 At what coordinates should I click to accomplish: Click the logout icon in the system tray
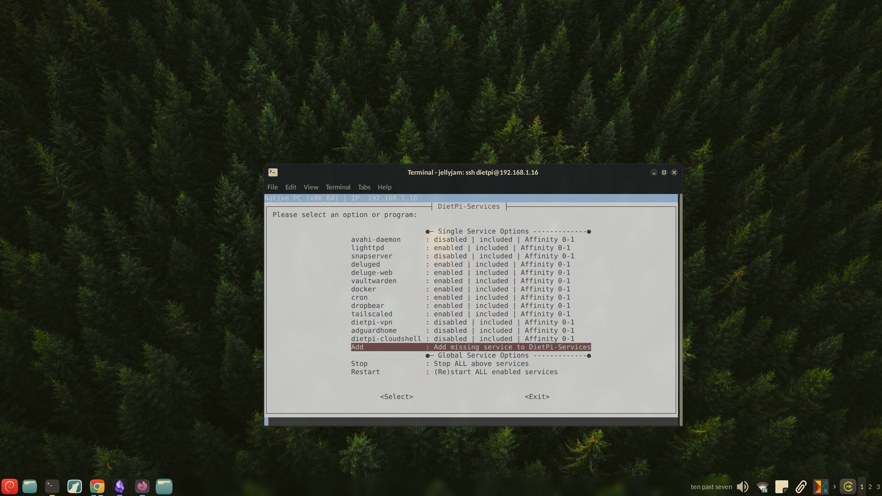[x=848, y=486]
